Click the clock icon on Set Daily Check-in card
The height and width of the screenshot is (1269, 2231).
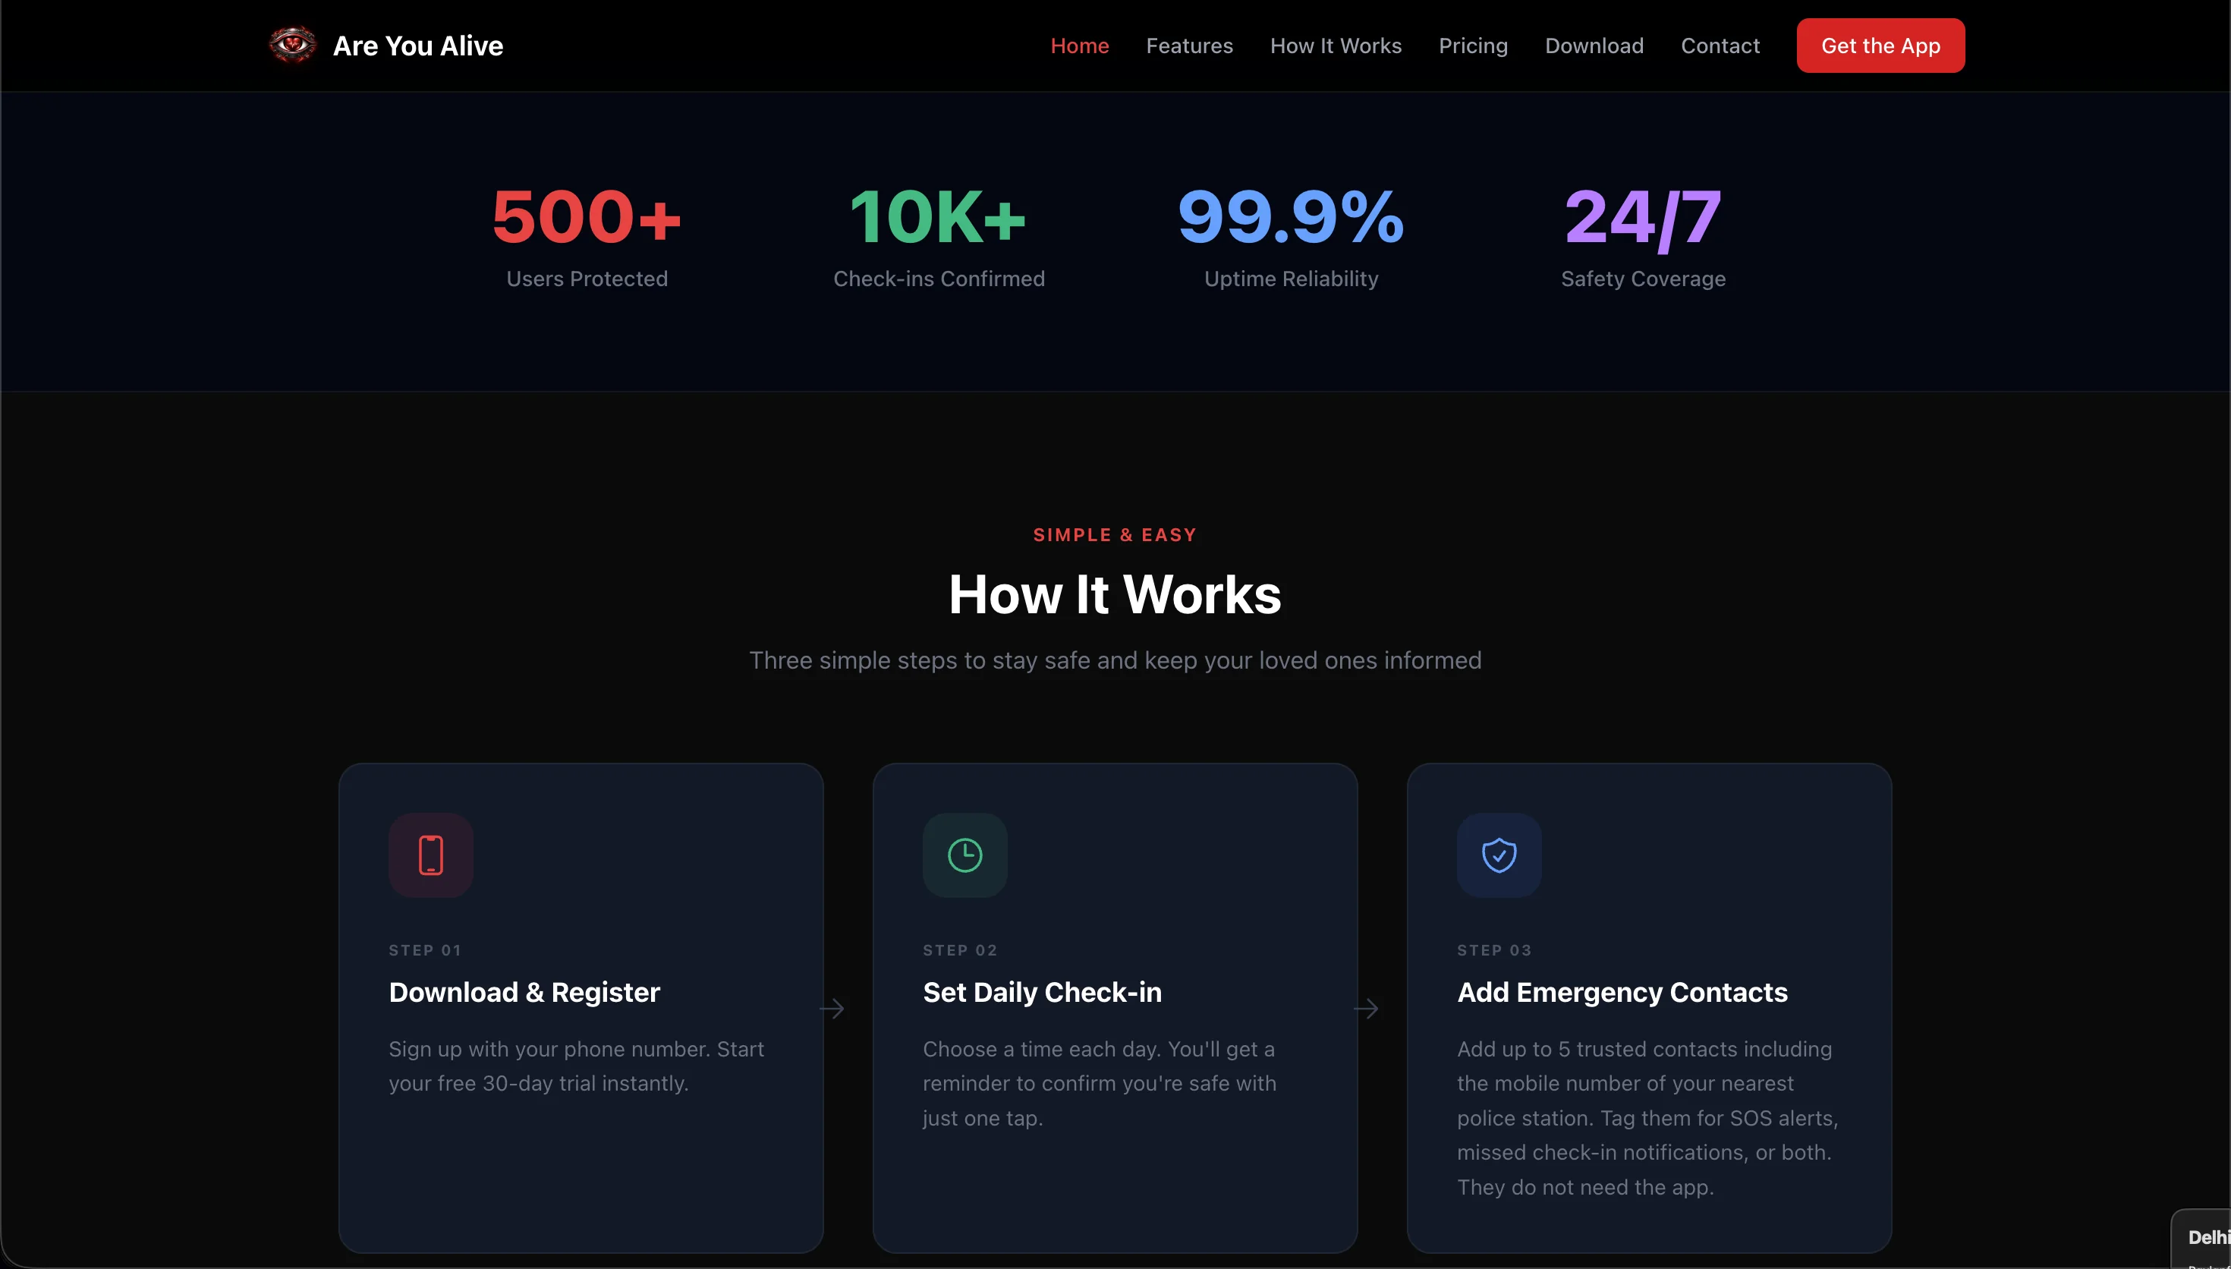coord(964,855)
